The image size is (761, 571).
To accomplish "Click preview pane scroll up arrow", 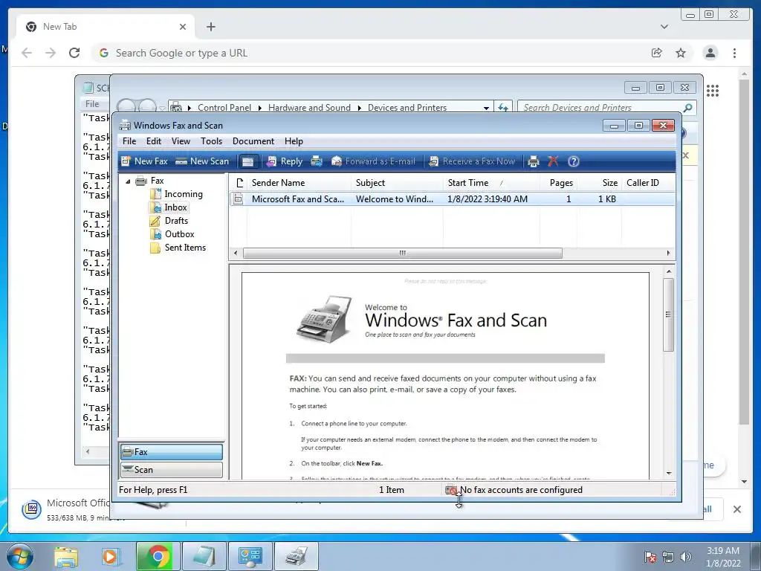I will point(669,271).
